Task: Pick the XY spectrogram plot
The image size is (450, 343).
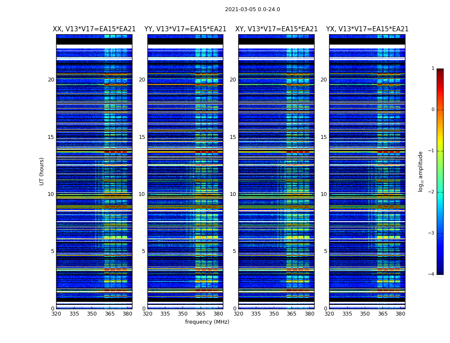Action: (276, 171)
